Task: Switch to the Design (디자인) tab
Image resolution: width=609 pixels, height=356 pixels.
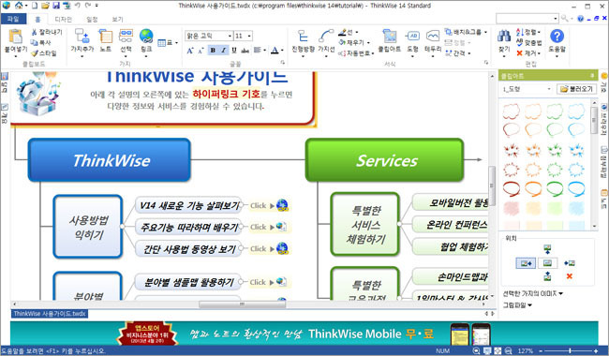Action: pos(63,19)
